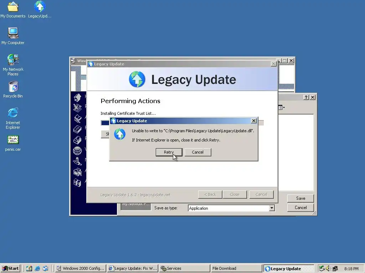Maximize the Windows 2000 Configure Your Server window
The height and width of the screenshot is (273, 365).
click(x=285, y=60)
